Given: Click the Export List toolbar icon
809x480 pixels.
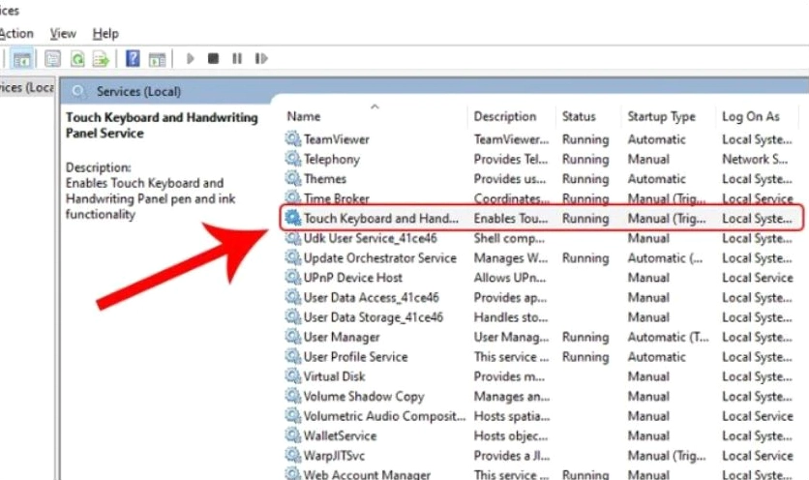Looking at the screenshot, I should pyautogui.click(x=101, y=59).
